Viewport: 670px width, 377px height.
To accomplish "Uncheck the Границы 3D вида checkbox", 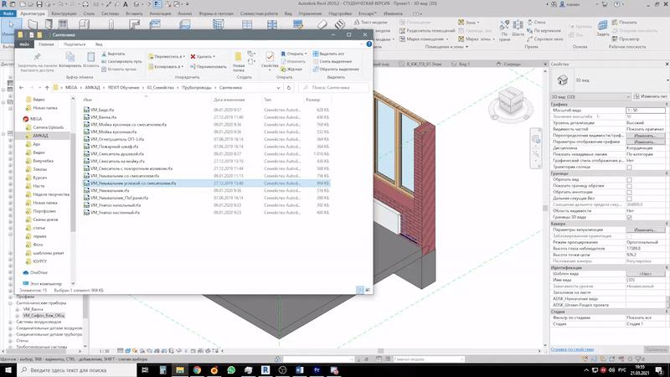I will [x=630, y=218].
